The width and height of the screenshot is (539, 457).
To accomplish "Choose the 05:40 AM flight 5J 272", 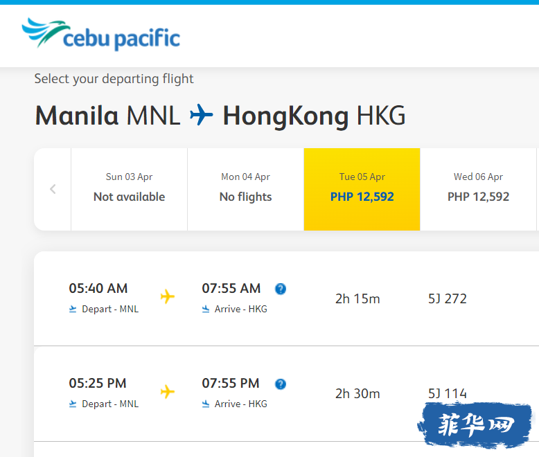I will click(x=286, y=298).
